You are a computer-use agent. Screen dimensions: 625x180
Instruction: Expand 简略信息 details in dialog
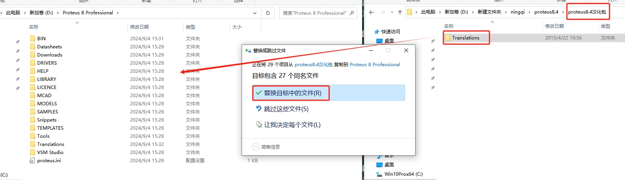(266, 147)
